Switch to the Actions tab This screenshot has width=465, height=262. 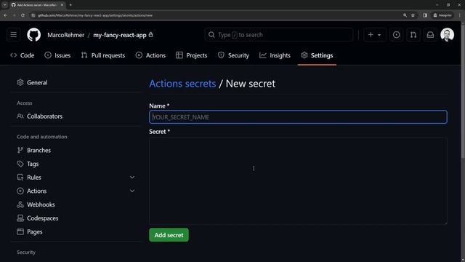[150, 55]
